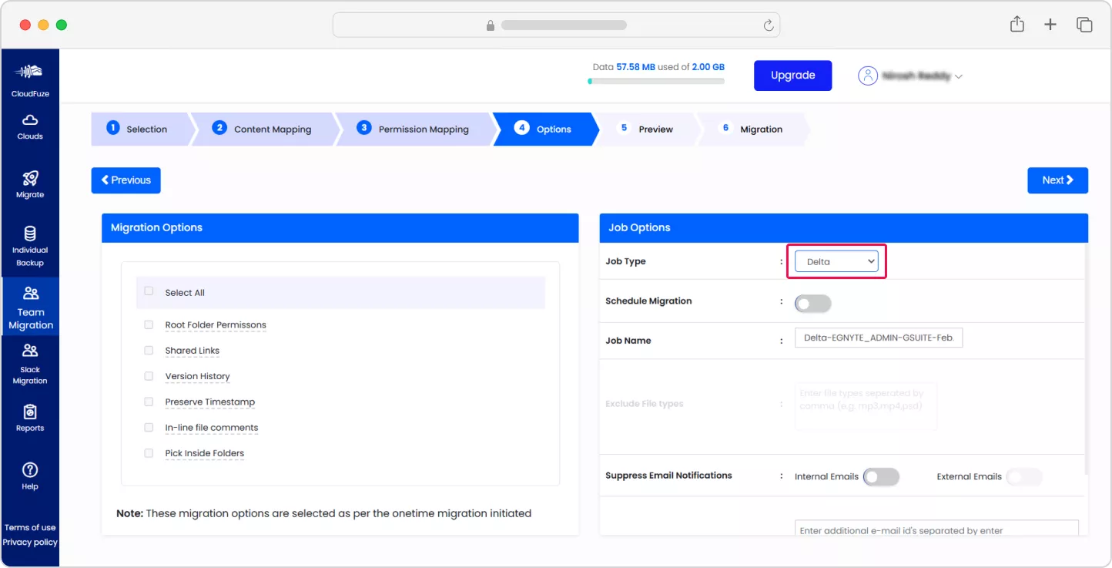1112x568 pixels.
Task: Click the CloudFuze logo icon
Action: 30,72
